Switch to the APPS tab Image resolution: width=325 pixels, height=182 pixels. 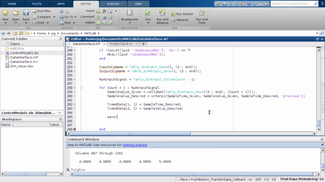tap(61, 4)
